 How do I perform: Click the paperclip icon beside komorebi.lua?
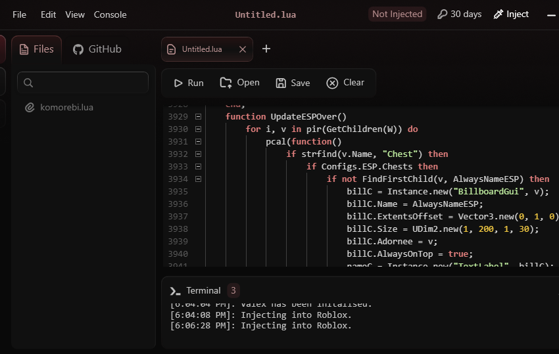[x=30, y=107]
